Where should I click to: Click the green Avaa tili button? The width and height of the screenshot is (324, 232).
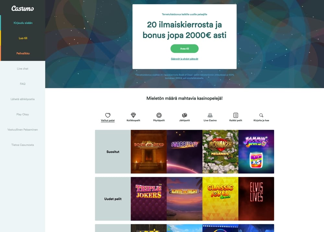[x=185, y=49]
